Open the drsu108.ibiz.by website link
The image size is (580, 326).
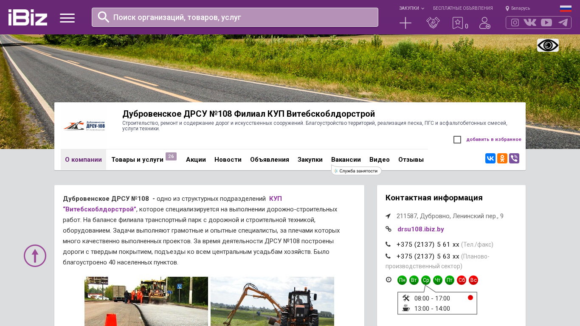(421, 229)
